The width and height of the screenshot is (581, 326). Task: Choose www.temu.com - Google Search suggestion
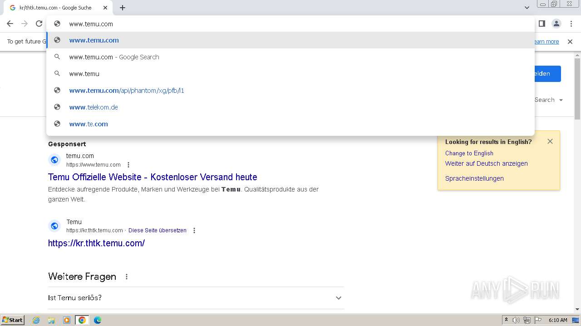pos(290,57)
